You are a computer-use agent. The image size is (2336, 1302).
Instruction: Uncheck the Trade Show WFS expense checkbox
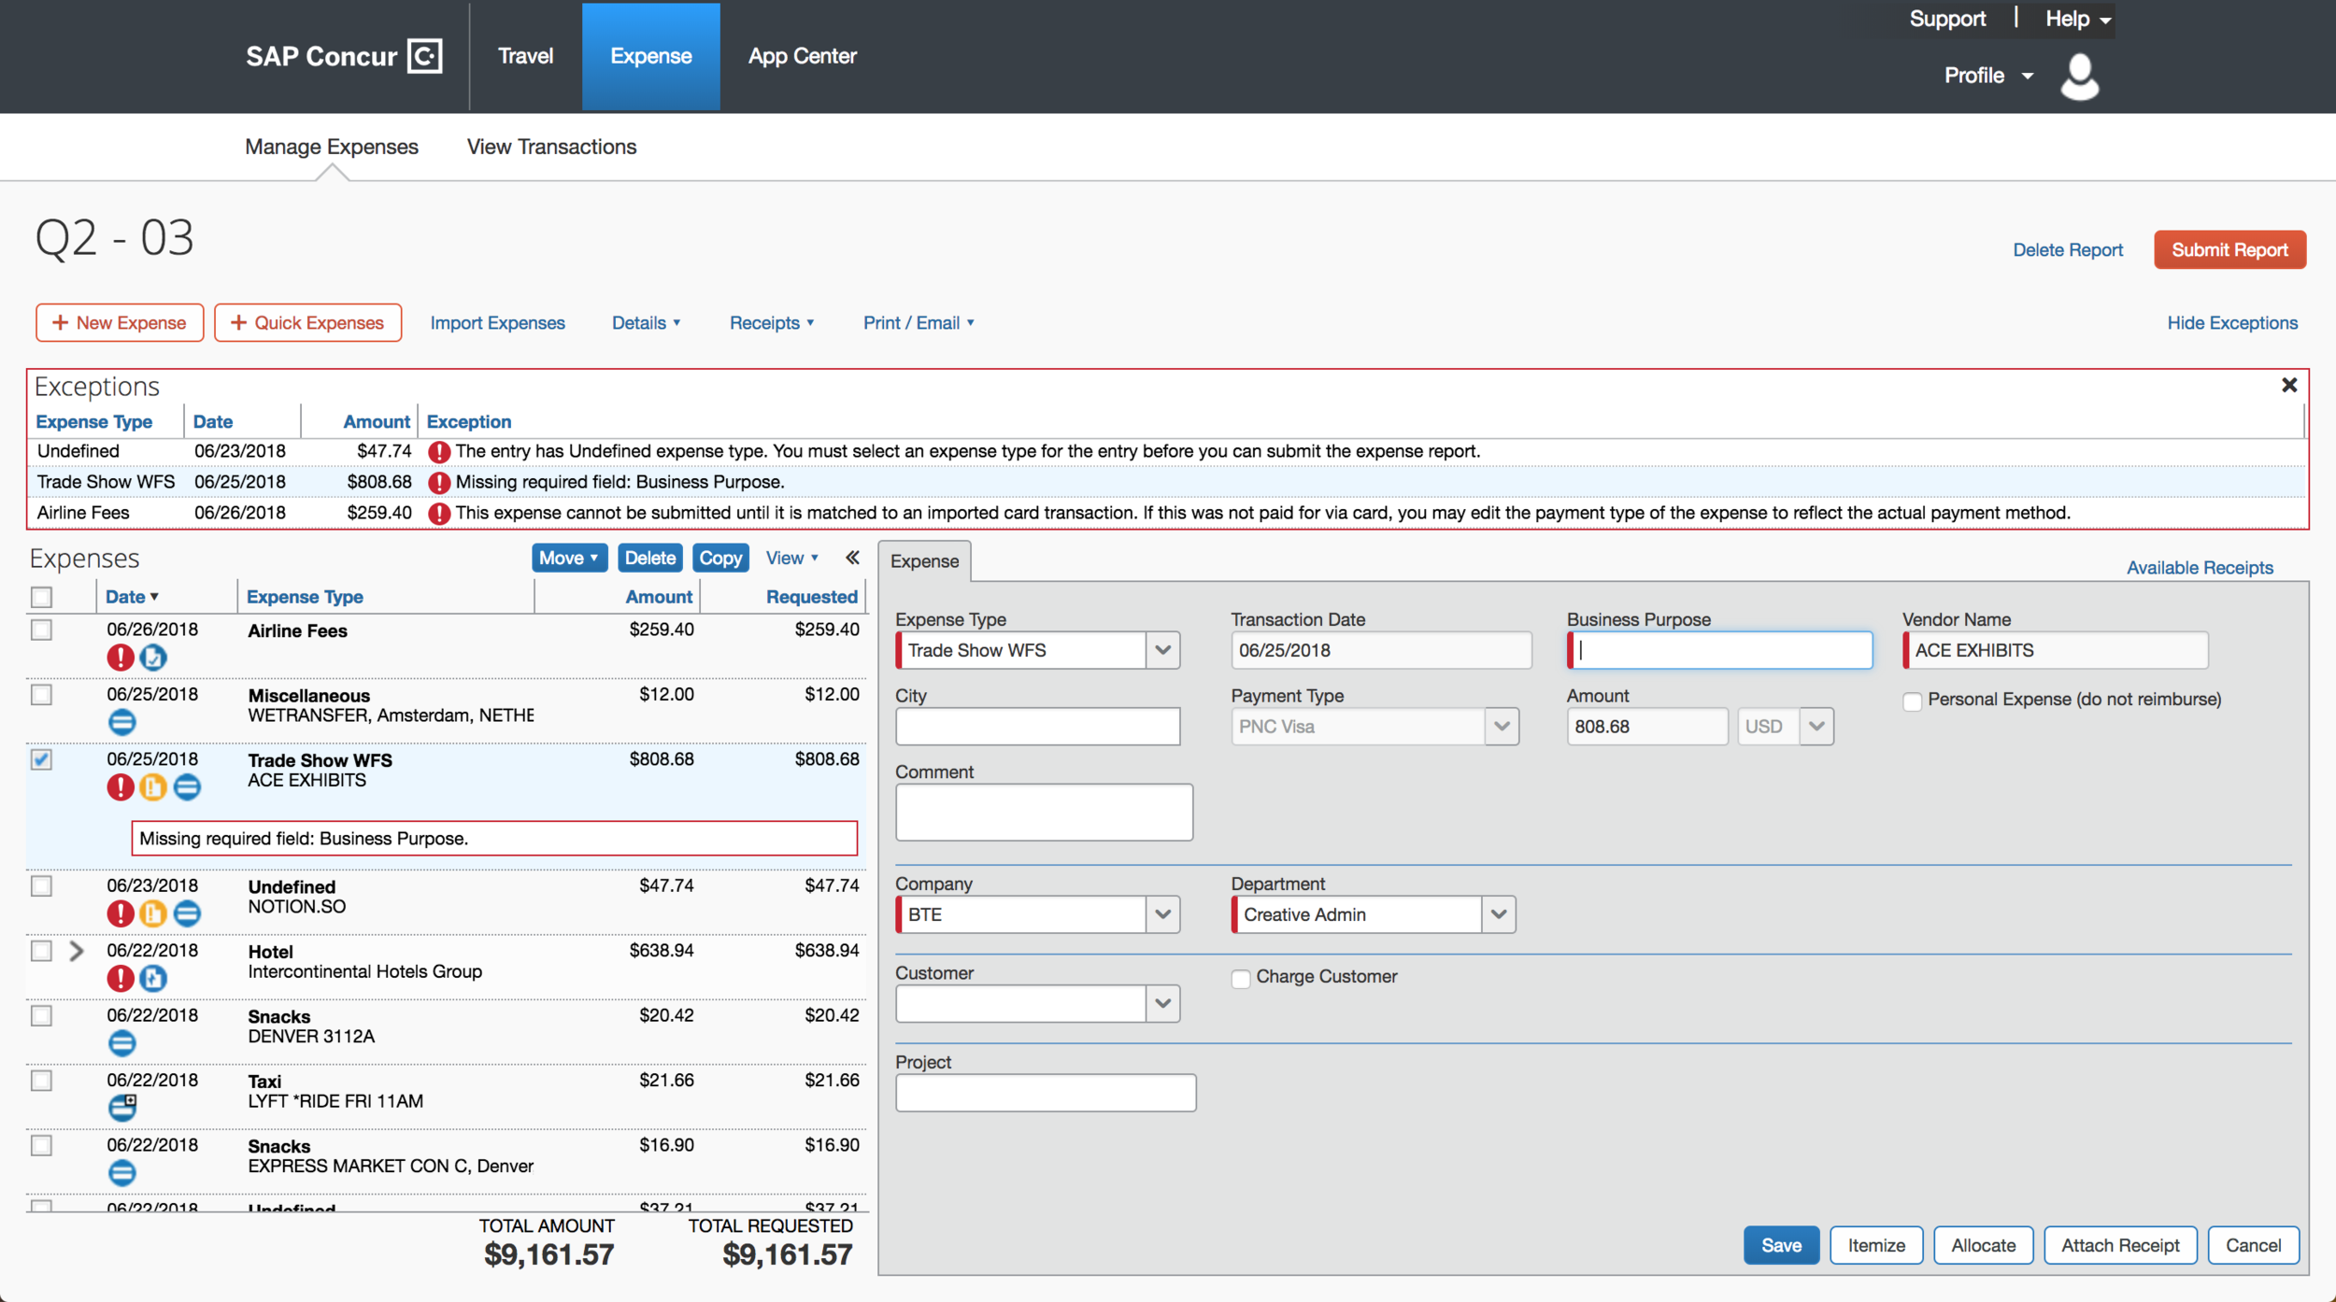[41, 759]
